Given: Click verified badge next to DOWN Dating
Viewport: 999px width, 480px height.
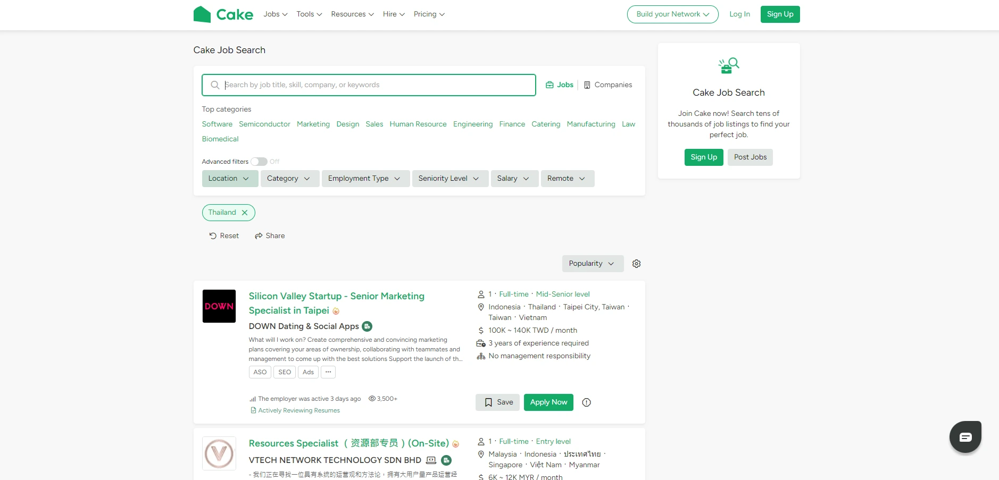Looking at the screenshot, I should [367, 326].
